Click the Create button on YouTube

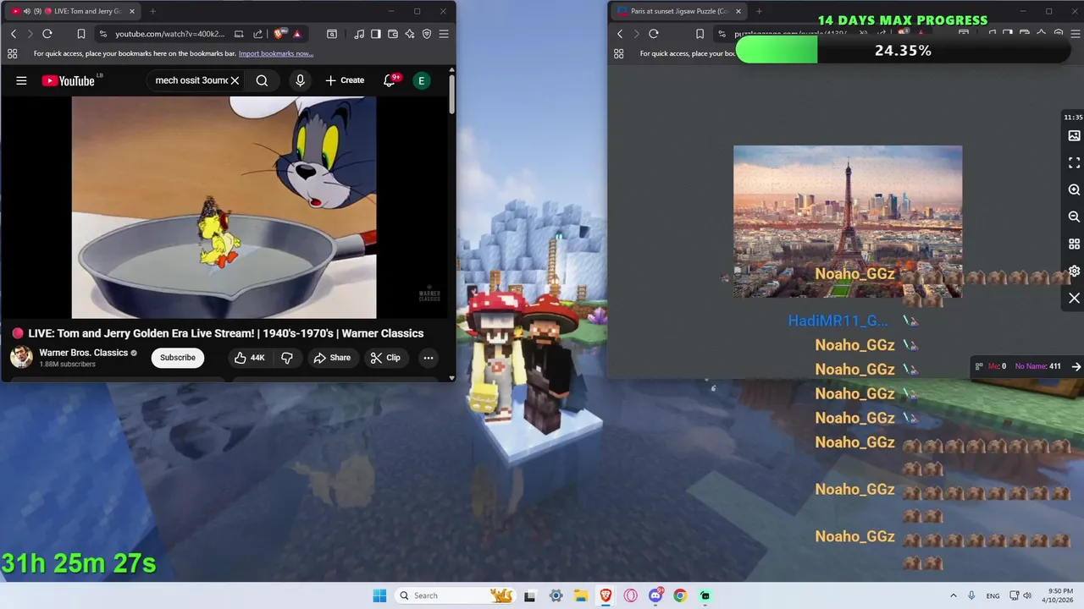(345, 80)
